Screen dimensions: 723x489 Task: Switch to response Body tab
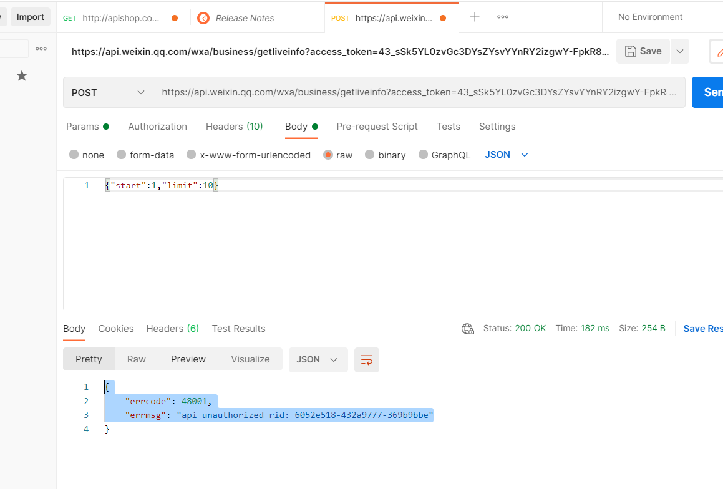click(x=74, y=329)
